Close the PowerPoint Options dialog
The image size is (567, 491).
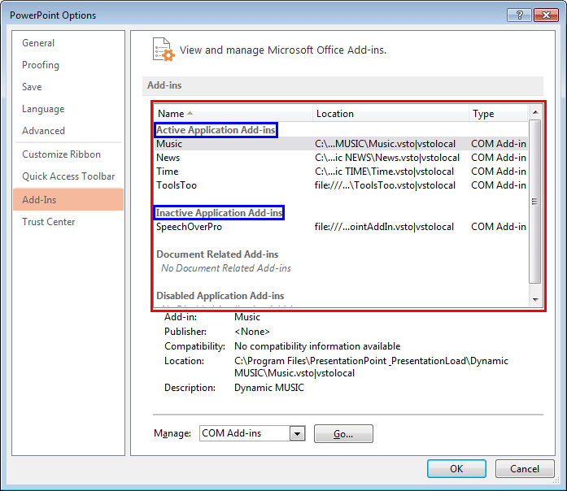tap(546, 15)
